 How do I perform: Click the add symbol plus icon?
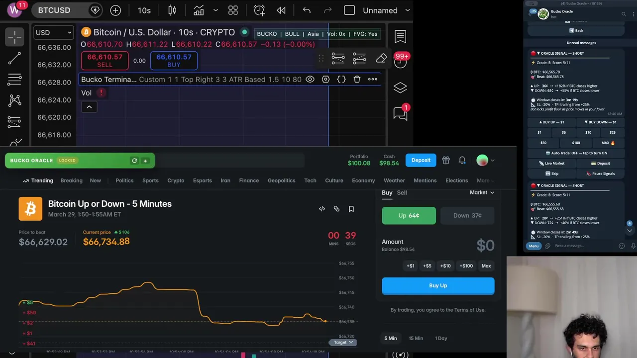[115, 10]
